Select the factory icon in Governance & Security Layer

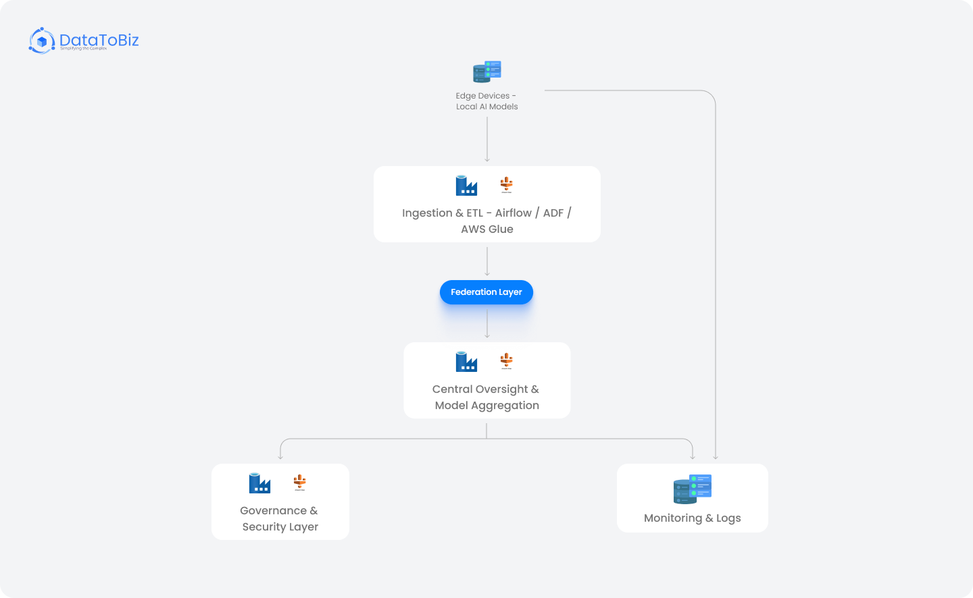[x=259, y=482]
